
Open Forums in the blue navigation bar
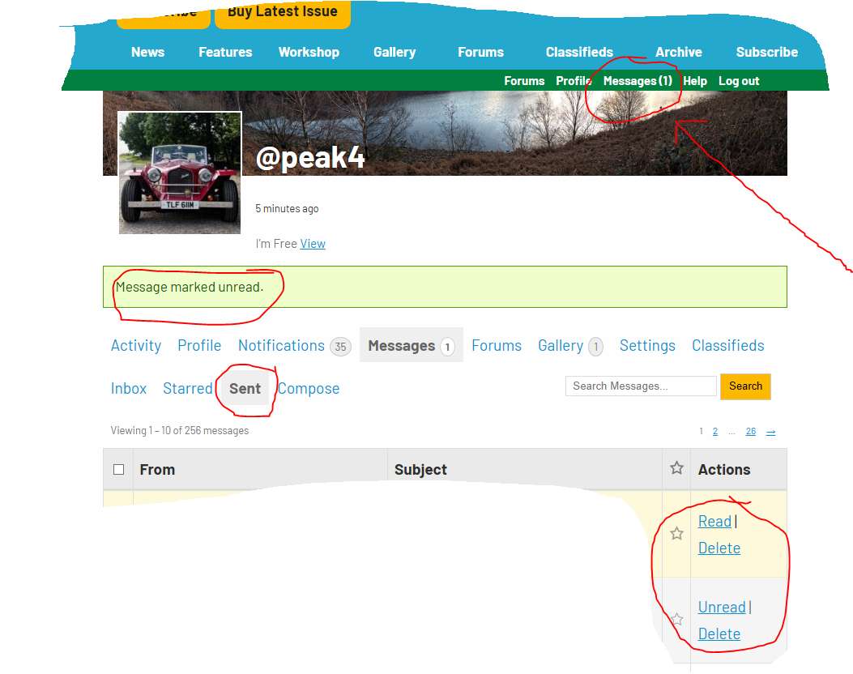click(x=481, y=52)
